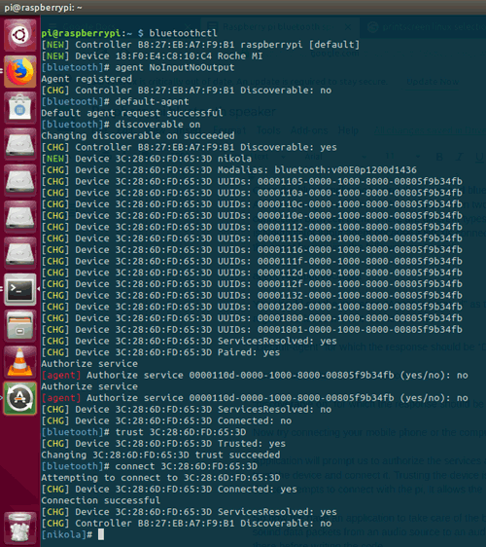This screenshot has width=486, height=547.
Task: Open the Software Updater icon
Action: 19,398
